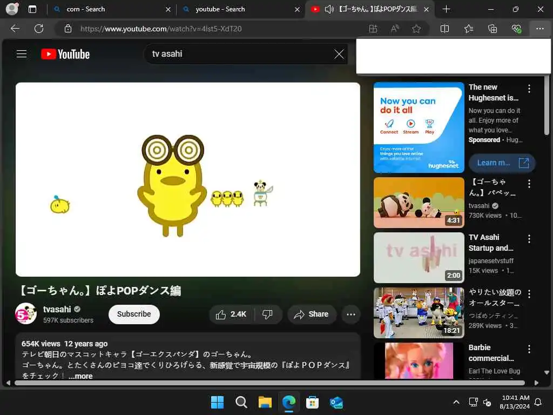
Task: Open Browser essentials heart icon
Action: tap(516, 29)
